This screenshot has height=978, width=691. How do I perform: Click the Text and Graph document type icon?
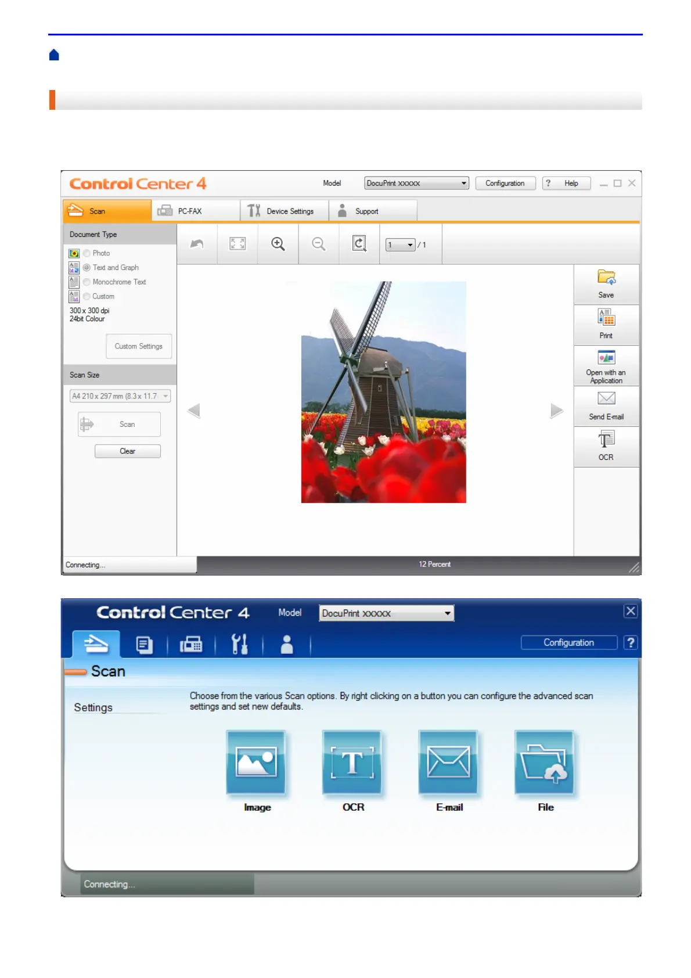pyautogui.click(x=74, y=268)
